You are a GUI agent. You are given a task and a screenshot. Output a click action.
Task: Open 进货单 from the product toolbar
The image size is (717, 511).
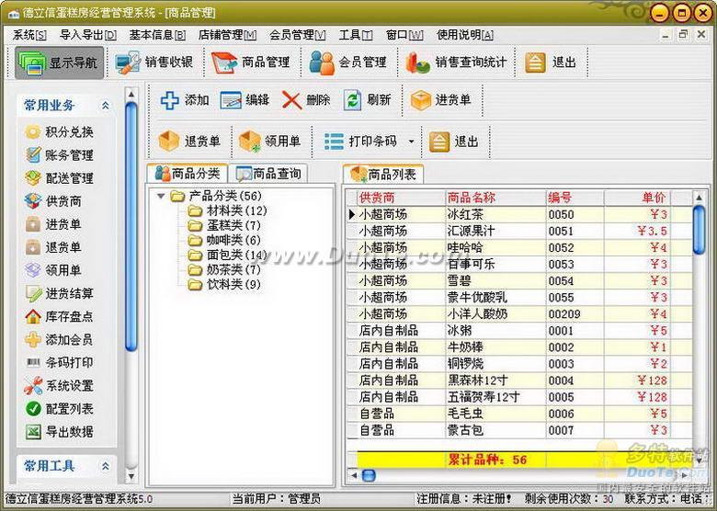(x=441, y=99)
